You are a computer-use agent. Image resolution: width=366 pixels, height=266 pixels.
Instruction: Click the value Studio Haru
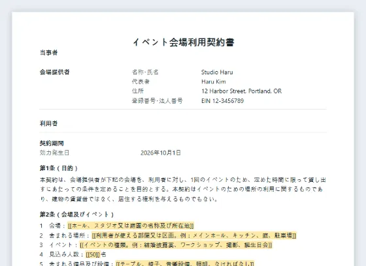point(217,72)
